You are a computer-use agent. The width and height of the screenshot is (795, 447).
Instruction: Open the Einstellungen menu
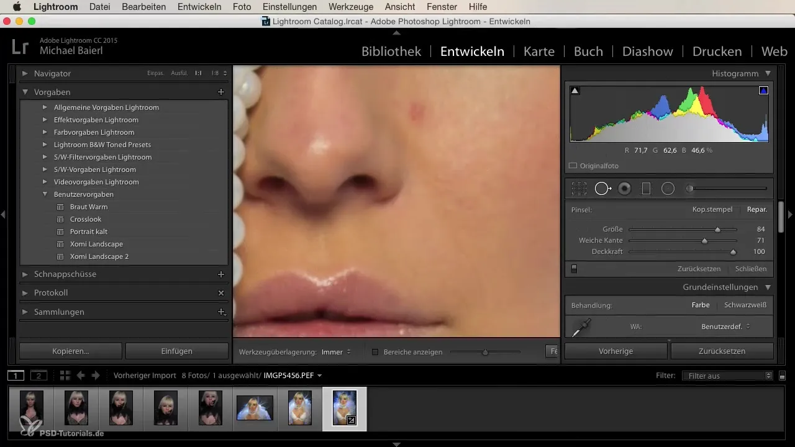pyautogui.click(x=289, y=7)
